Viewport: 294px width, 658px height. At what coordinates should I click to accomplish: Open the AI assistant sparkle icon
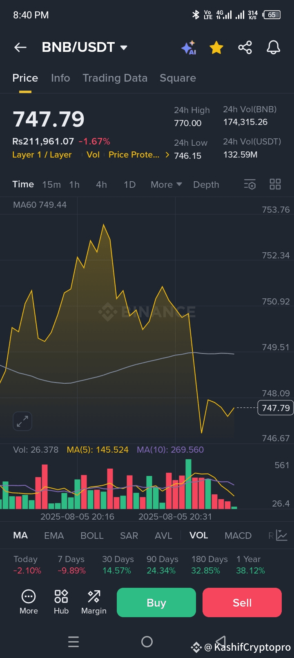tap(189, 48)
